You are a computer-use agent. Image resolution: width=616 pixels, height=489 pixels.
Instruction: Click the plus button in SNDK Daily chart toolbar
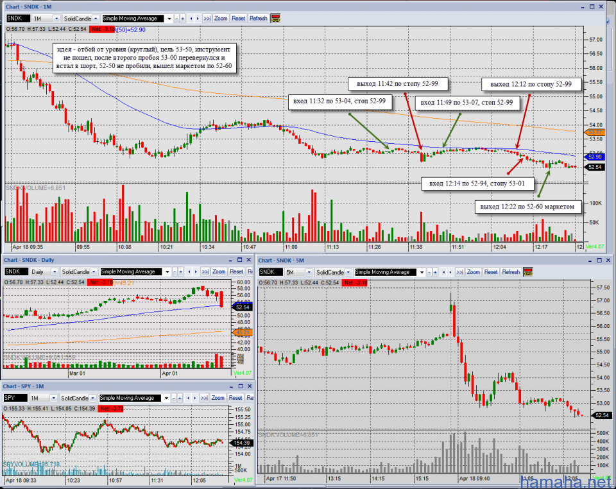tap(181, 272)
